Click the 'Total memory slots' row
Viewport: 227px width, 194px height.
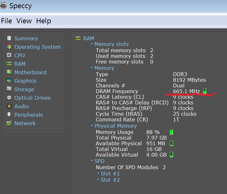(x=124, y=50)
